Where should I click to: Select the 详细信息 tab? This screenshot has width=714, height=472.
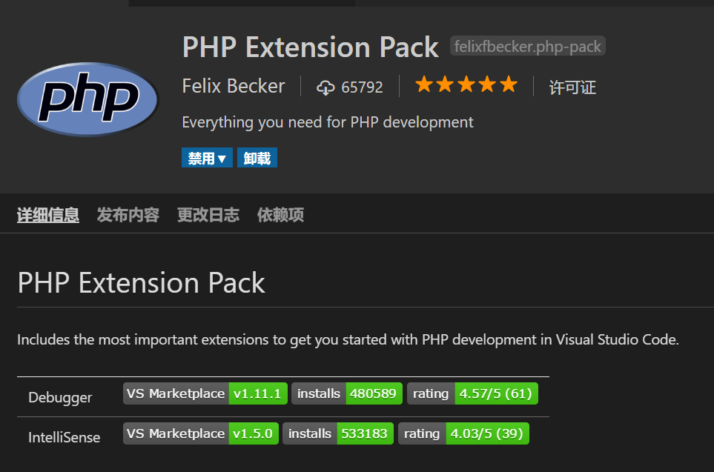(x=48, y=215)
